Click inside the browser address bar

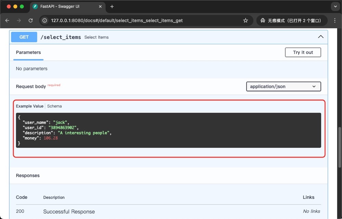point(137,20)
